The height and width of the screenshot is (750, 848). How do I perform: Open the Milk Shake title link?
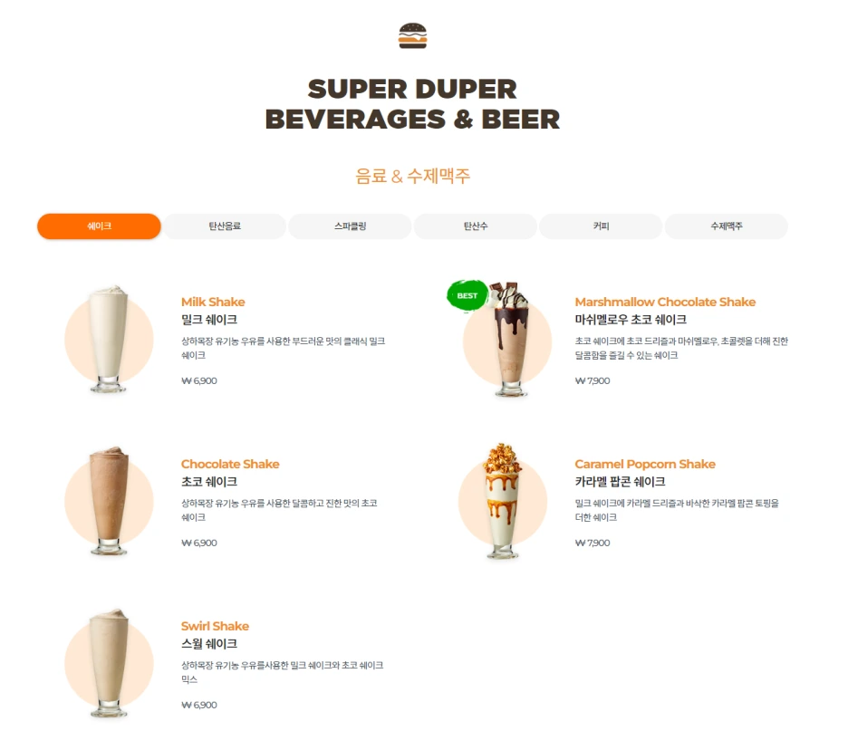[x=213, y=302]
